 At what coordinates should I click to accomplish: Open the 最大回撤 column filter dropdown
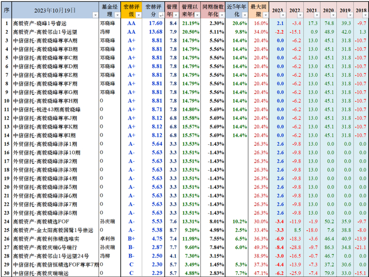tap(266, 15)
